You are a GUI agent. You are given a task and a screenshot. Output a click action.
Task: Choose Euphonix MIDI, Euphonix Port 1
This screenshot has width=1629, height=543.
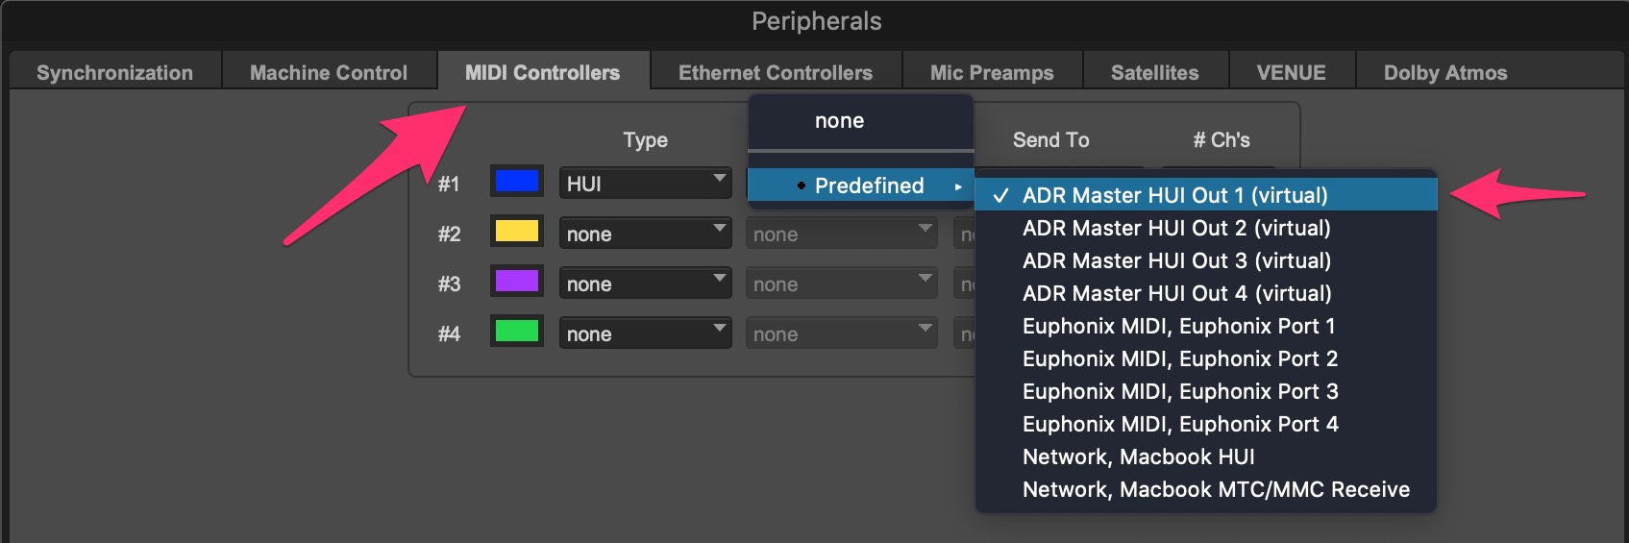[x=1206, y=326]
